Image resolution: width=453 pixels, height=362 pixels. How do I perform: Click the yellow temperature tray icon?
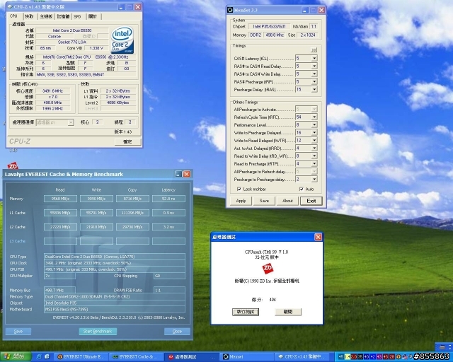[x=348, y=357]
